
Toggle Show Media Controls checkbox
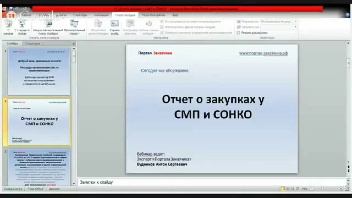coord(162,32)
